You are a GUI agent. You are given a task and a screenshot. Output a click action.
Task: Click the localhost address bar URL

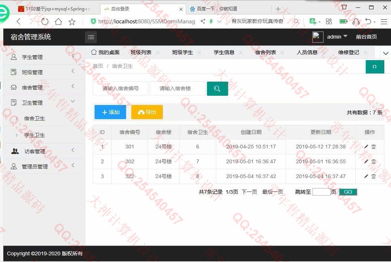tap(147, 22)
